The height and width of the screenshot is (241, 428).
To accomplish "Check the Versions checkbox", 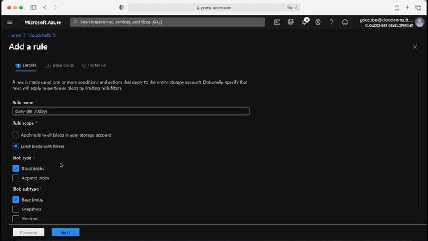I will (x=16, y=219).
